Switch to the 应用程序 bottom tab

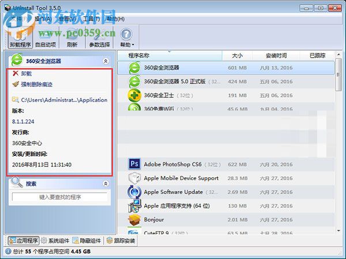coord(24,241)
